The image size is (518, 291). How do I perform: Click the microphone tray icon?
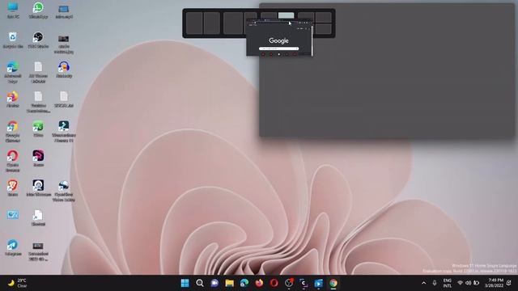click(435, 283)
